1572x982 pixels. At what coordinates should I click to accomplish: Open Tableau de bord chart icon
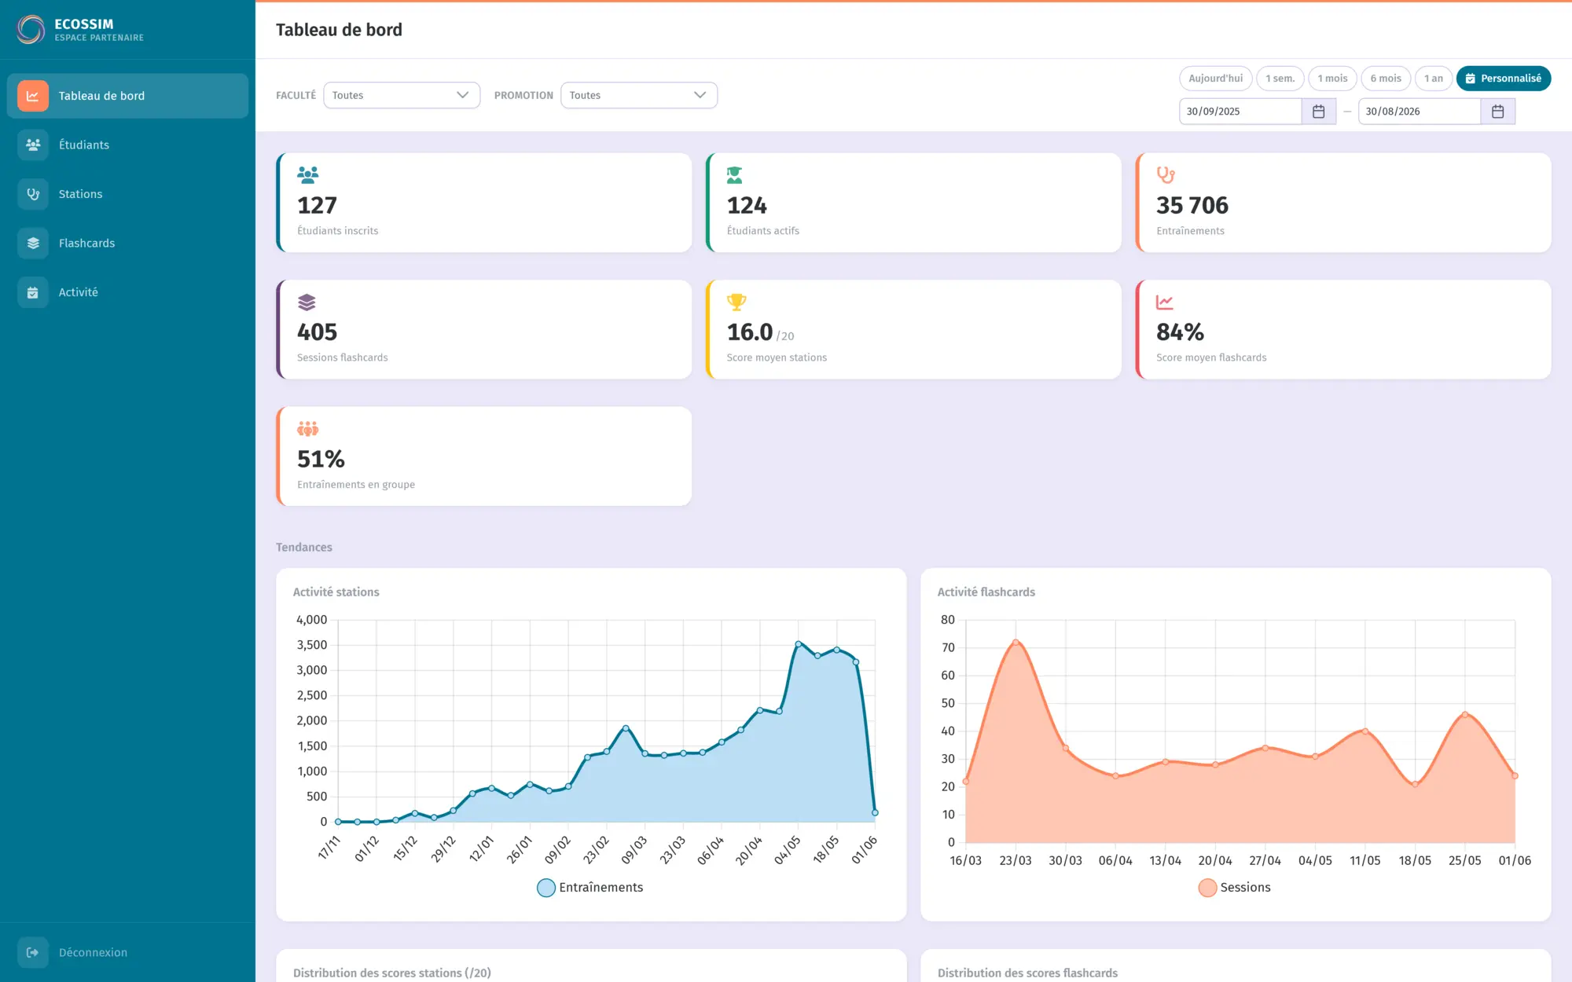[x=33, y=96]
